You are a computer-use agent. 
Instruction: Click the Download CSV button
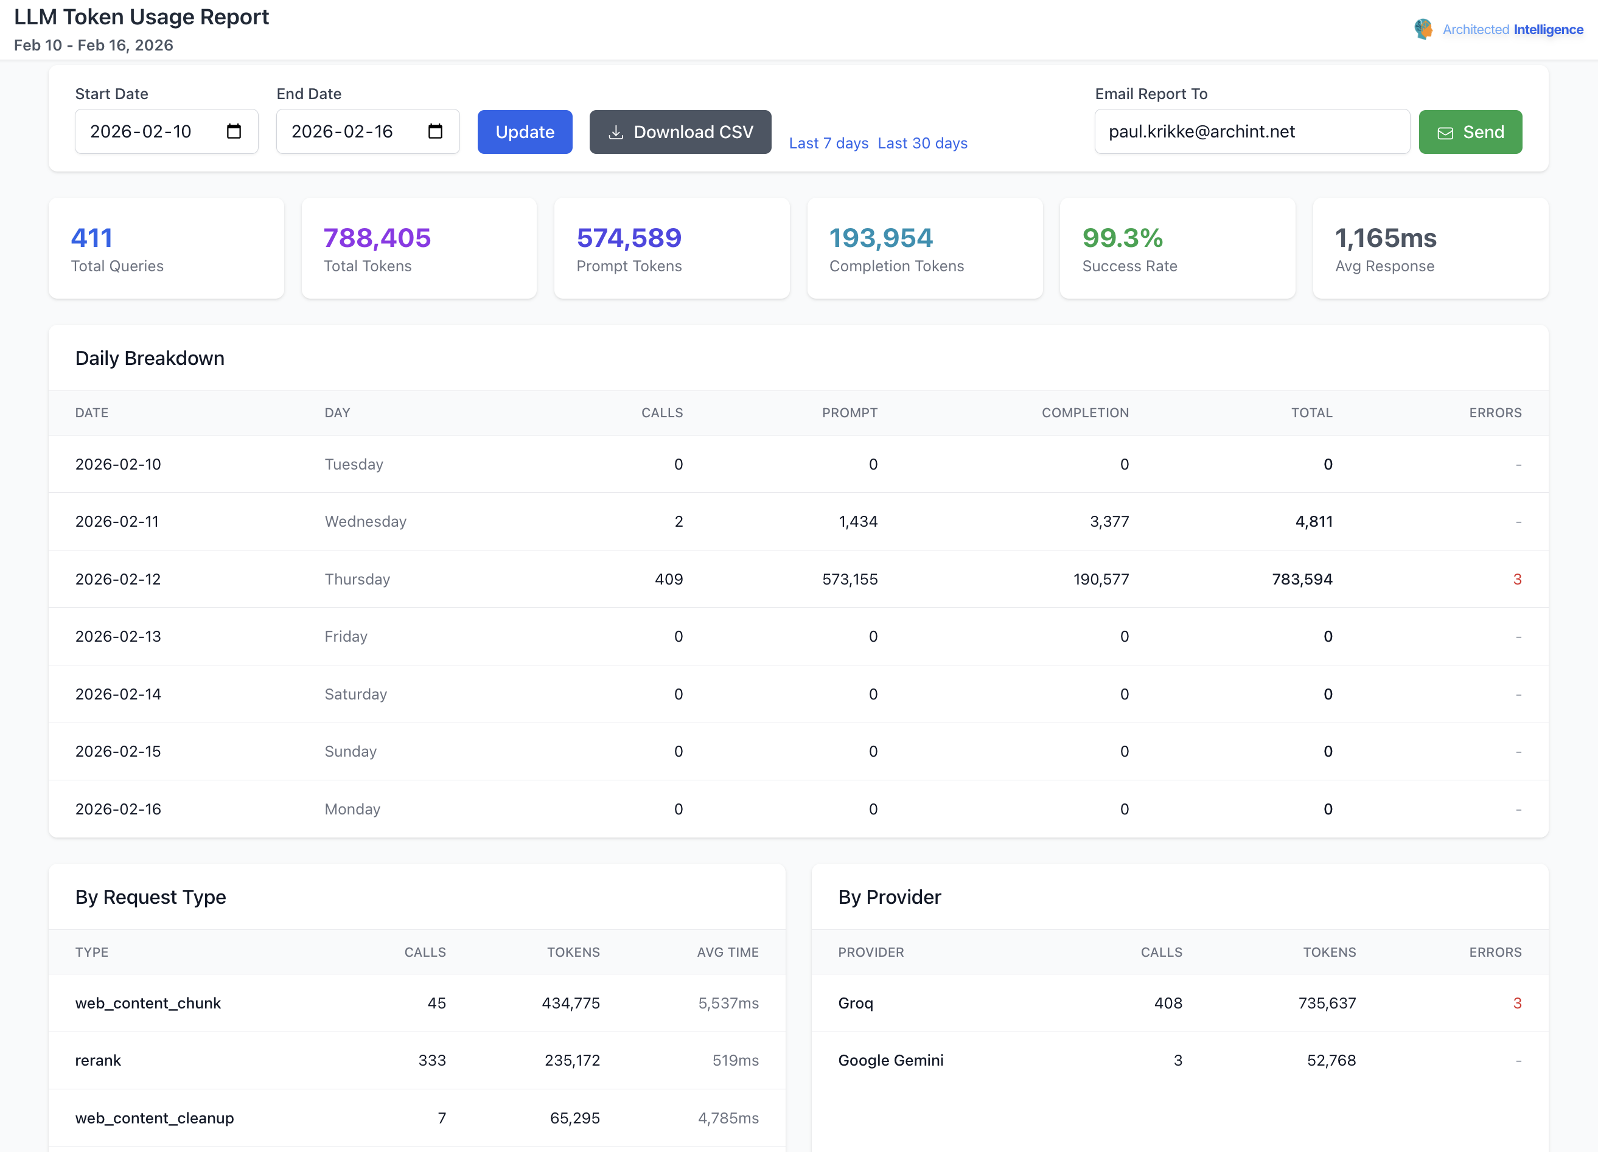point(680,131)
